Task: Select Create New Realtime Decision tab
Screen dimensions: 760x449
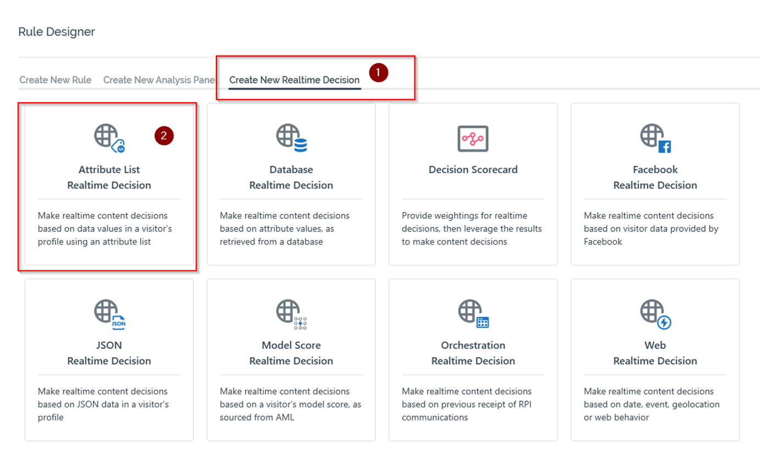Action: coord(294,80)
